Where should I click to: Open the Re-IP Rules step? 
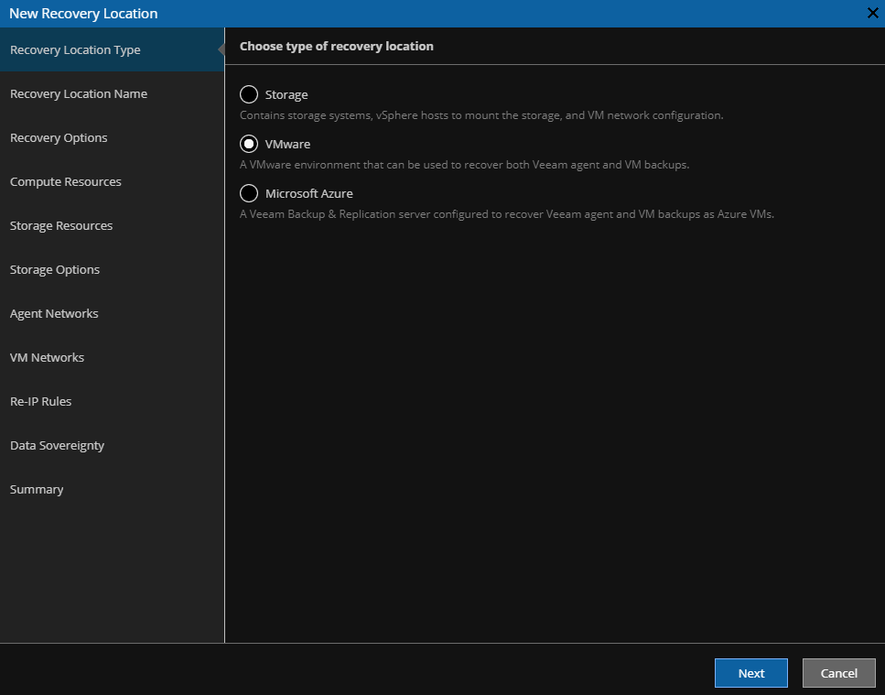pos(113,402)
